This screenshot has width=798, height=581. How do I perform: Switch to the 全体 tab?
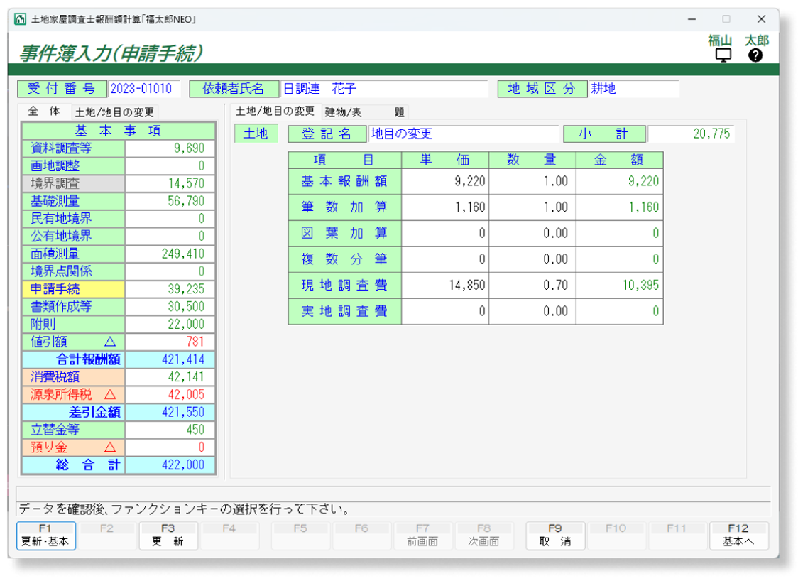tap(44, 112)
